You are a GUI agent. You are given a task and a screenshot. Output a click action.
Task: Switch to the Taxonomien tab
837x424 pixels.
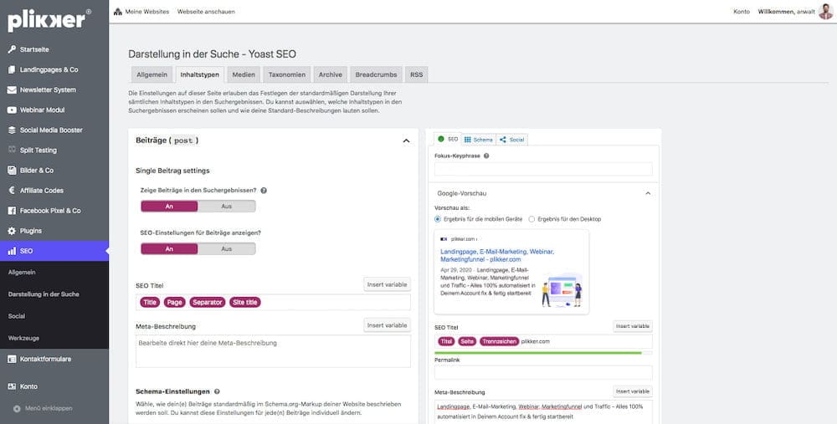287,74
